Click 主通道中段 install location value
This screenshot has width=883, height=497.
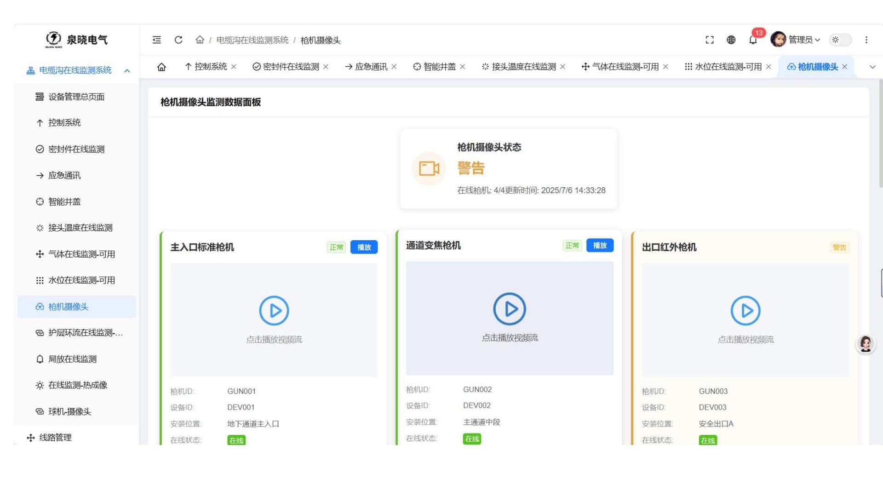(x=482, y=422)
